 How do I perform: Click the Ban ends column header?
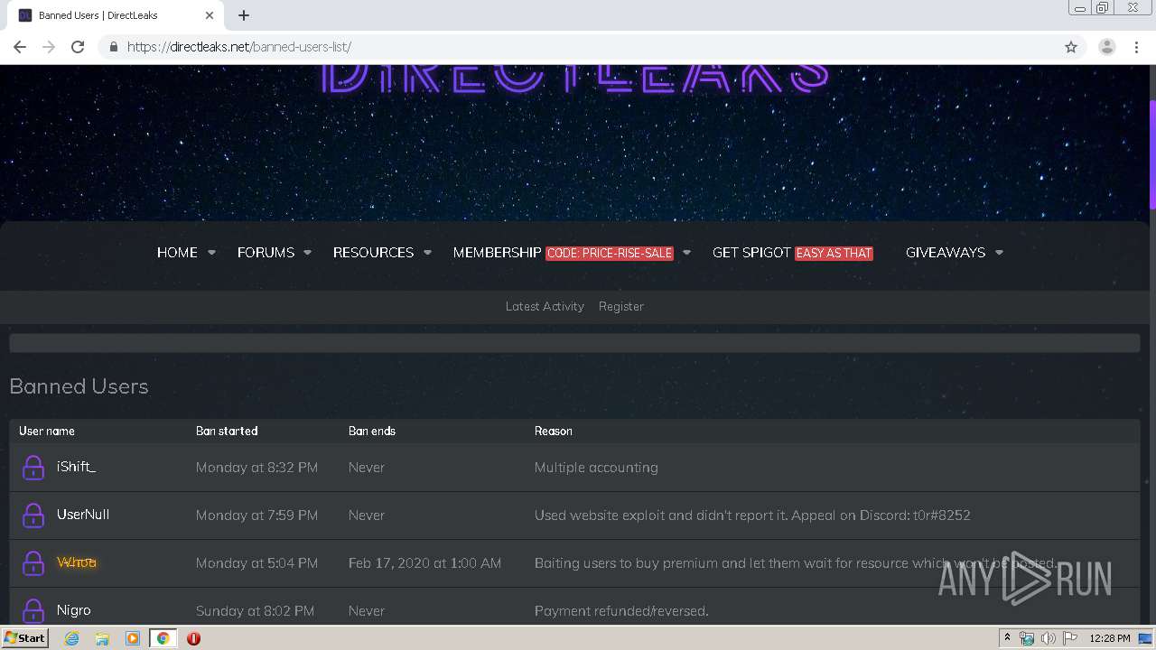[372, 431]
